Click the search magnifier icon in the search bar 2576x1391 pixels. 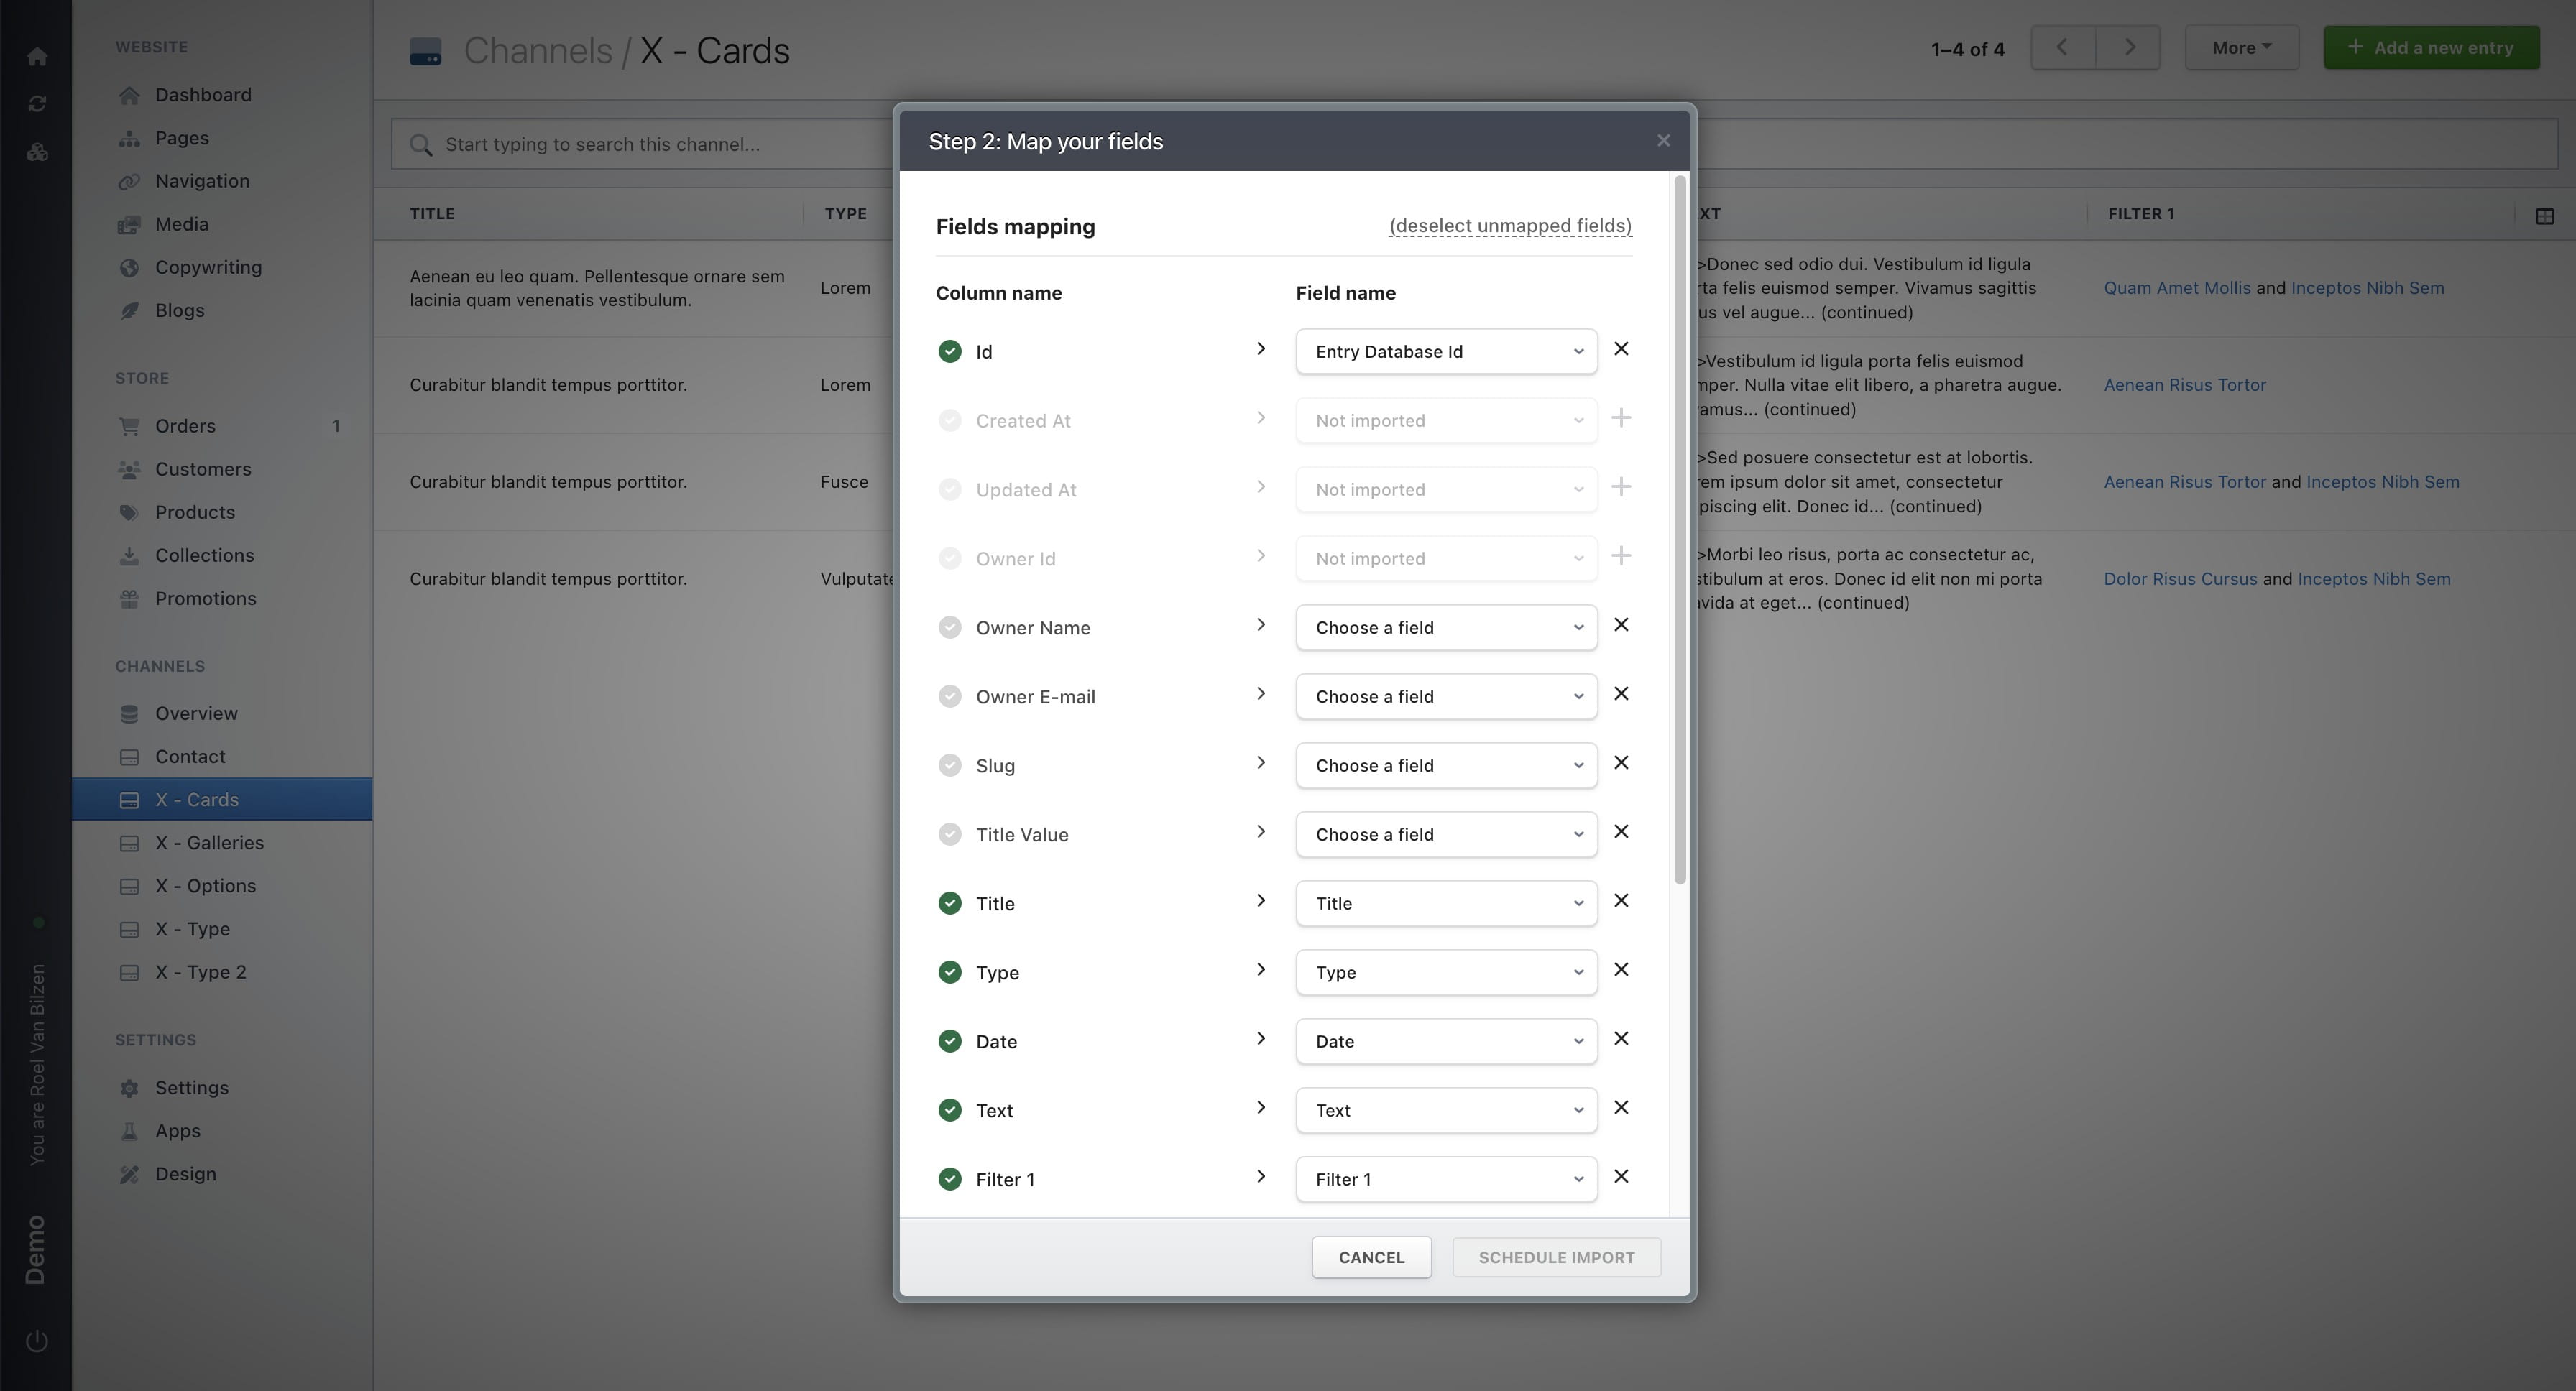421,144
